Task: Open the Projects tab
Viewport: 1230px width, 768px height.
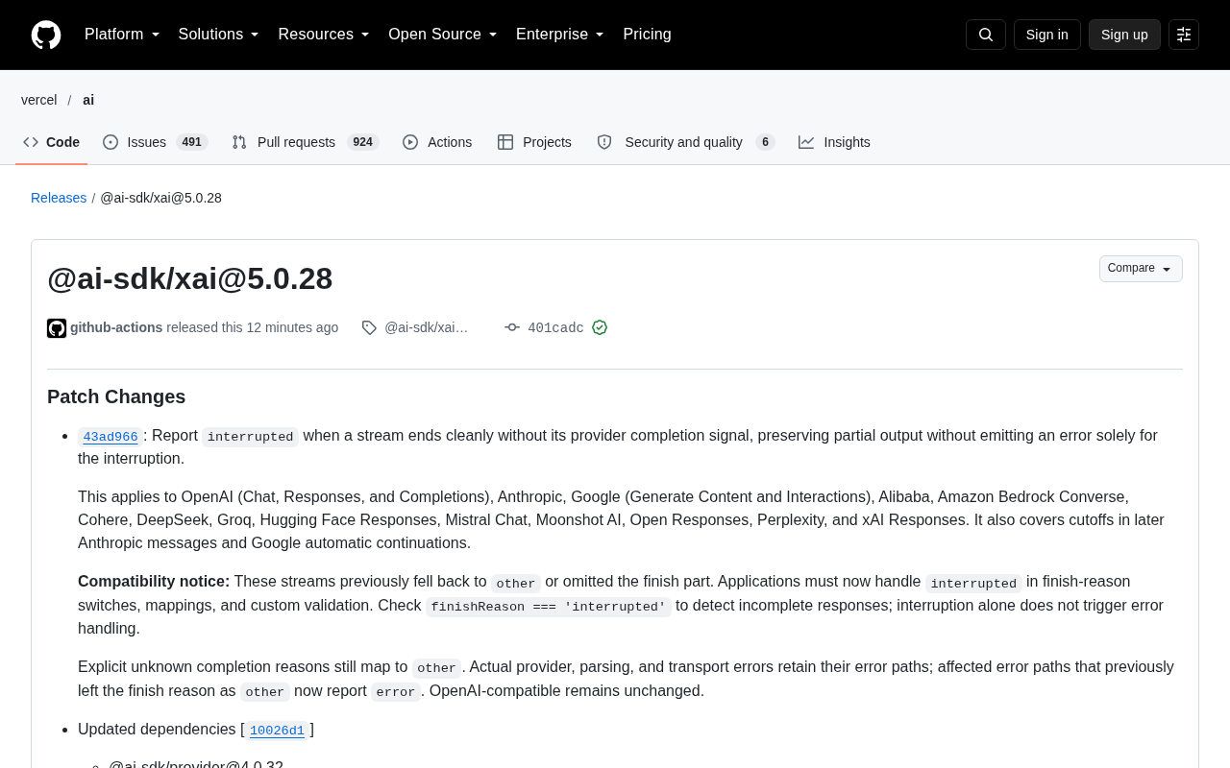Action: click(x=535, y=142)
